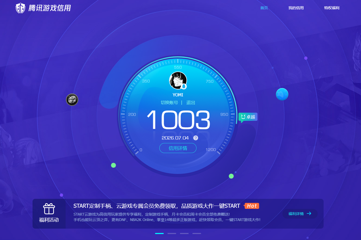Click the 卓越 rating badge
The width and height of the screenshot is (361, 240).
[248, 117]
